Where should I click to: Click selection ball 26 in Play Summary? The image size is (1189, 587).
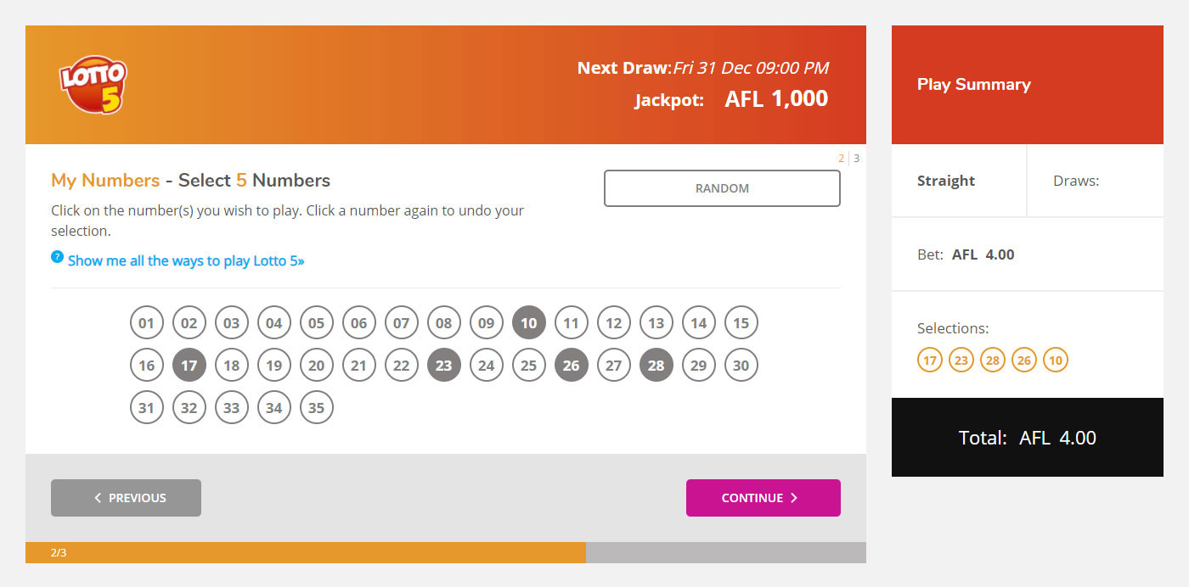pyautogui.click(x=1024, y=360)
